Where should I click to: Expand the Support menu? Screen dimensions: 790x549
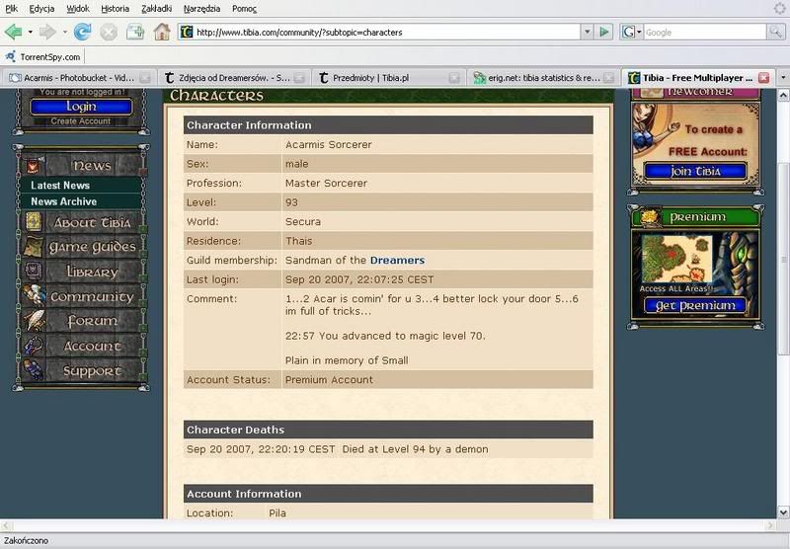(x=93, y=370)
